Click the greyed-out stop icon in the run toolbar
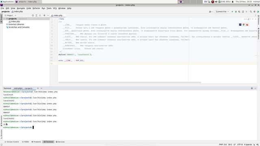Viewport: 260px width, 146px height. tap(247, 12)
